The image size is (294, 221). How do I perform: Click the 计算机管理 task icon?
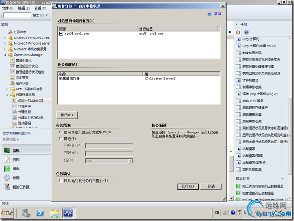[x=238, y=80]
